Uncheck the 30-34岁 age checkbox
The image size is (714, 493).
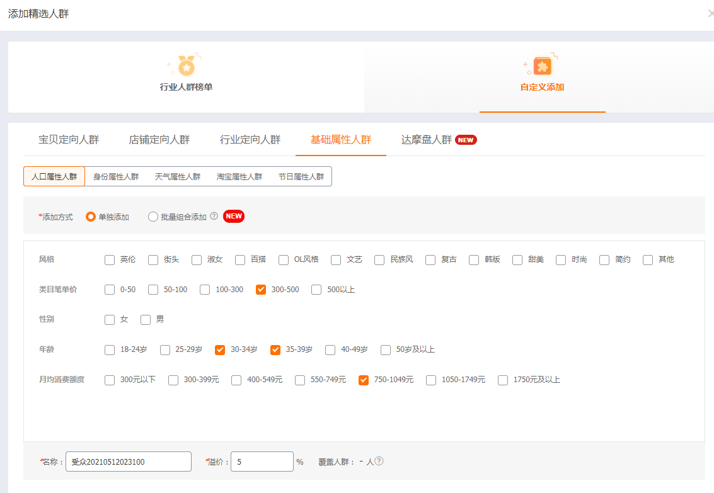pyautogui.click(x=220, y=349)
